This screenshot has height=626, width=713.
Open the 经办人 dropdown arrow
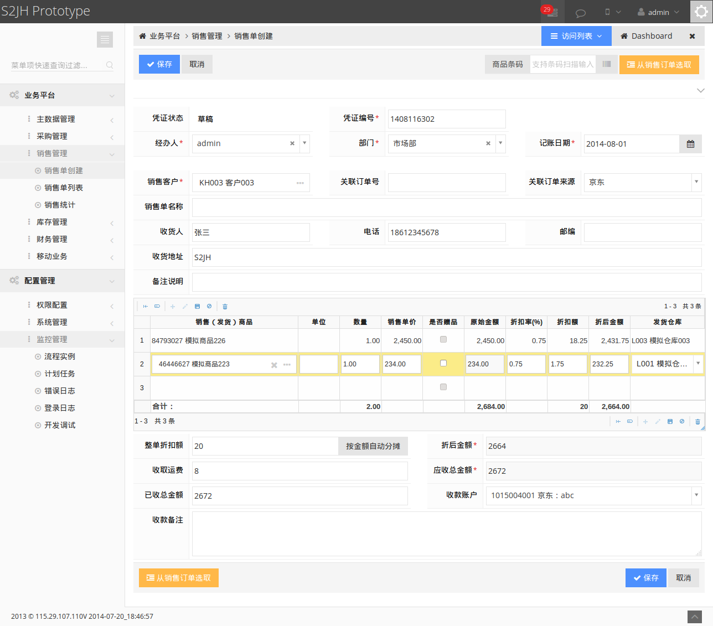tap(304, 143)
